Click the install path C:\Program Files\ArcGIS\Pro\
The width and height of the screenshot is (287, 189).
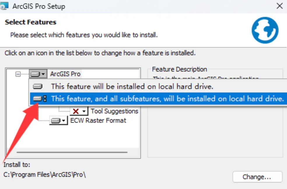45,175
